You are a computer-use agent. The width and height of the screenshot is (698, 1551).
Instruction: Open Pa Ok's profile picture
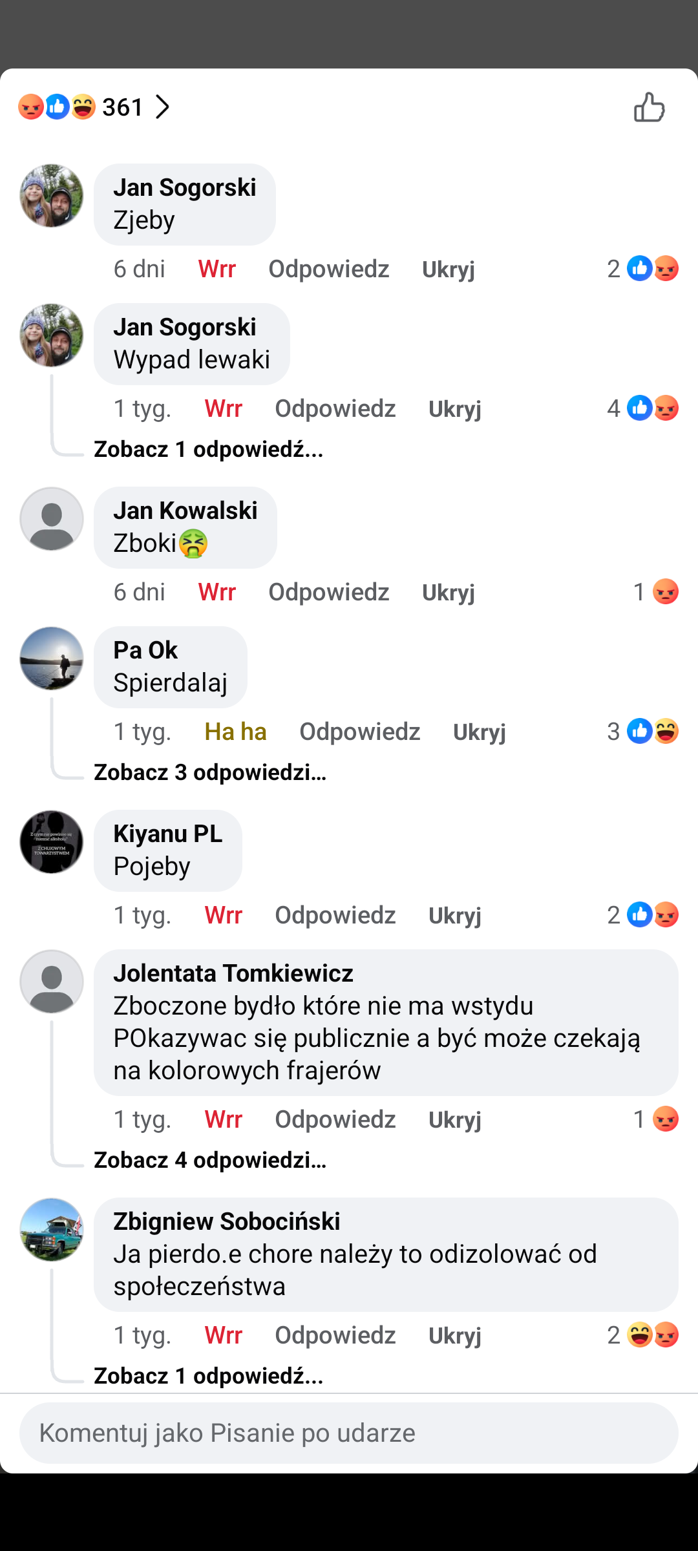point(52,659)
